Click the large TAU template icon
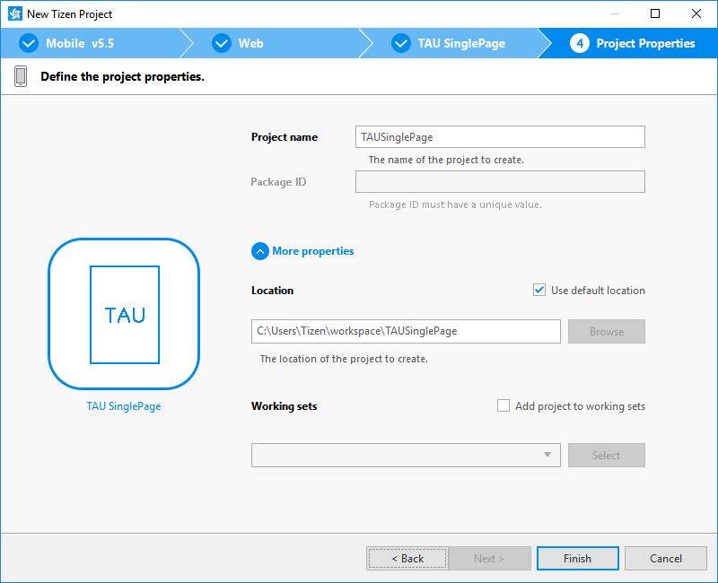The width and height of the screenshot is (718, 583). (x=124, y=314)
